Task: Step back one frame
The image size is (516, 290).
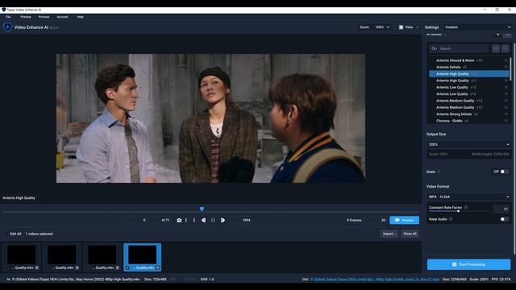Action: [x=203, y=220]
